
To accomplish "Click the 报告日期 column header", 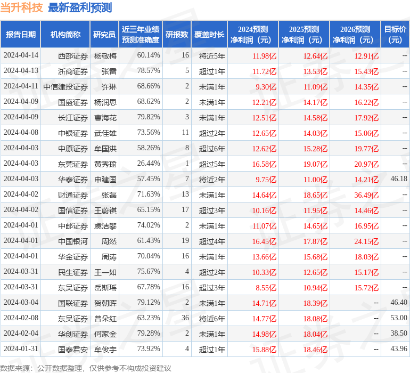I will coord(21,34).
